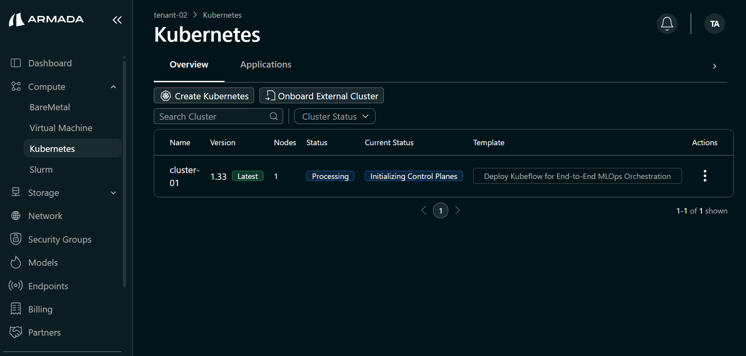Select page 1 in pagination
This screenshot has height=356, width=746.
pyautogui.click(x=440, y=210)
